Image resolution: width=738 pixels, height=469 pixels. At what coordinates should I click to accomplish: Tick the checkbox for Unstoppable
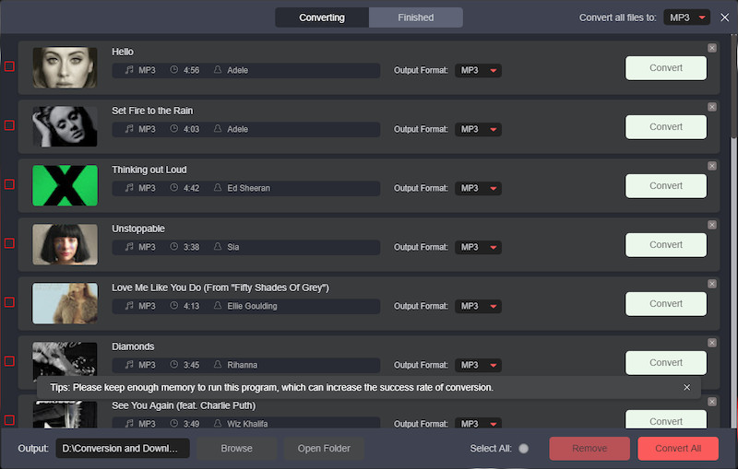click(9, 243)
